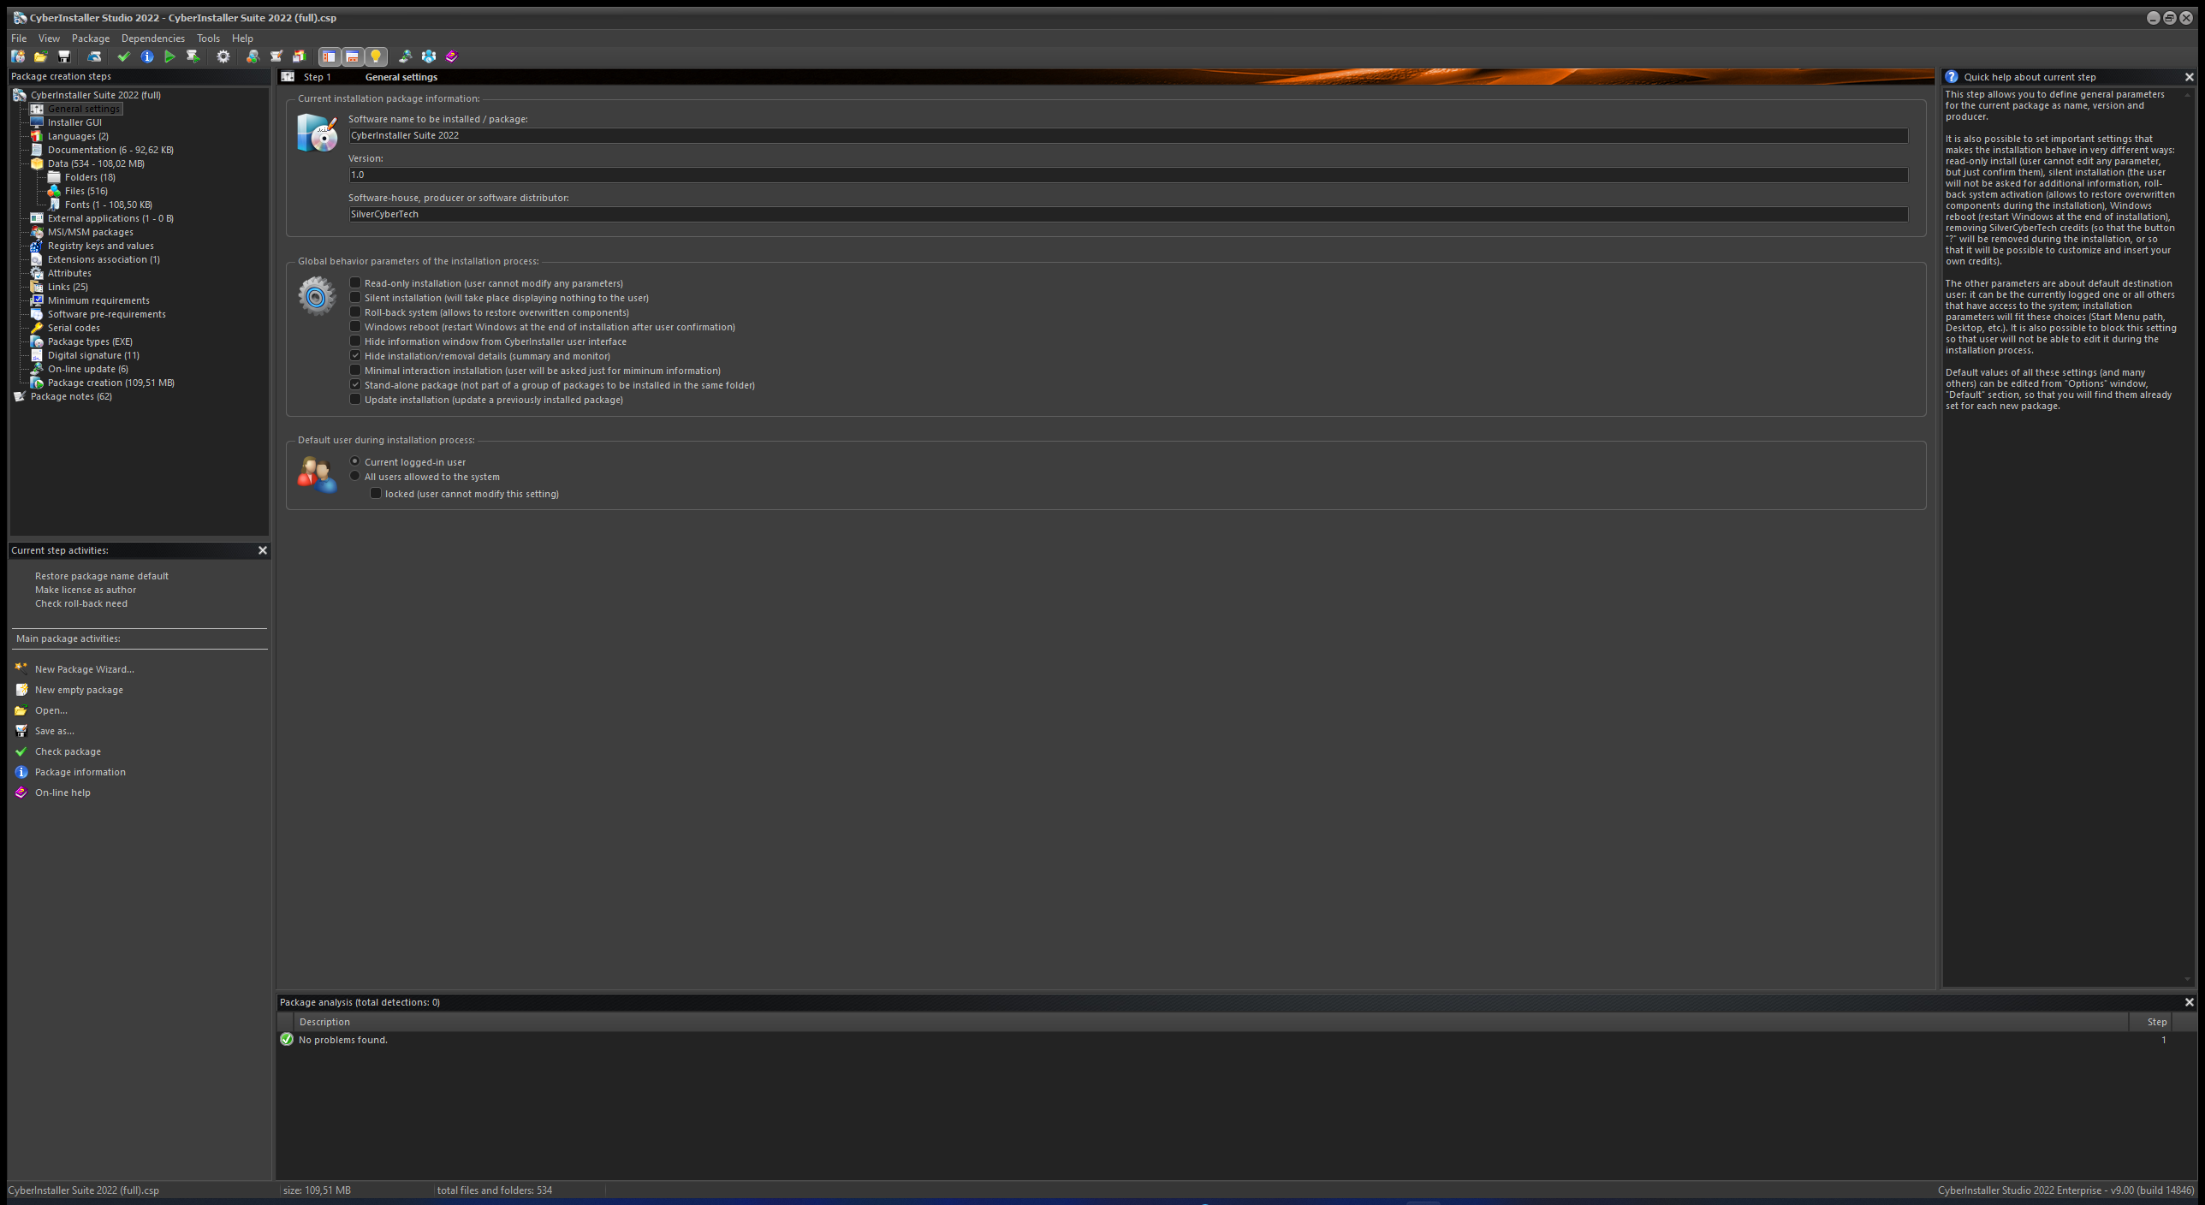Click the blue back arrow toolbar icon
Screen dimensions: 2205x1205
tap(95, 56)
